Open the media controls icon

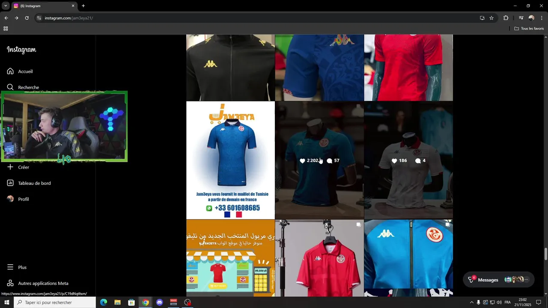(x=521, y=18)
